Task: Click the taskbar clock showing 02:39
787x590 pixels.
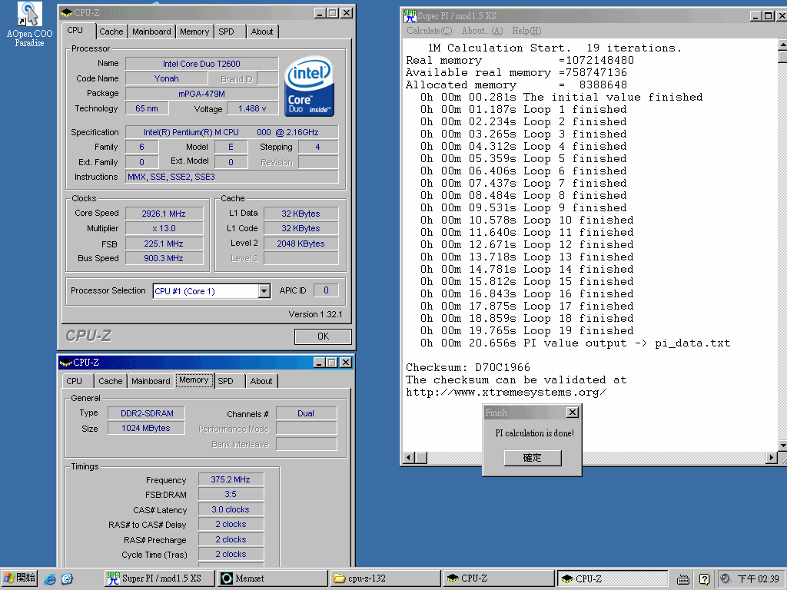Action: (758, 579)
